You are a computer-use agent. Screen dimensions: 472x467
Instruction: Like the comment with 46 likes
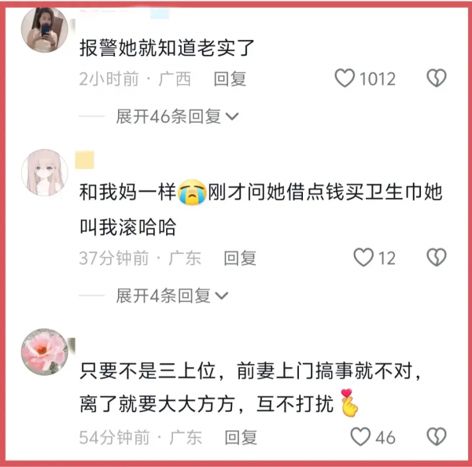[x=360, y=436]
